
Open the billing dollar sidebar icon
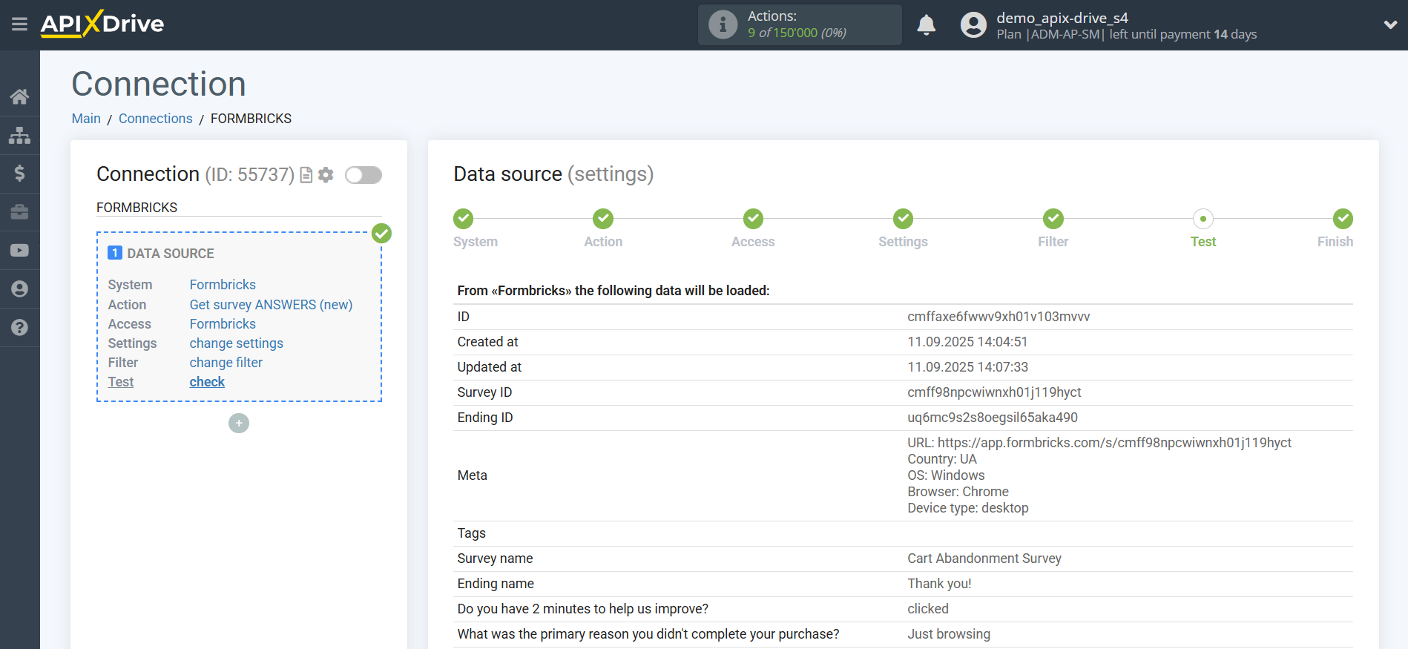click(x=20, y=174)
